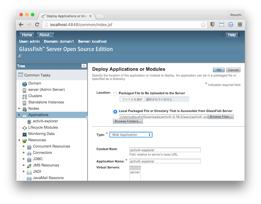Click the Clusters icon in the tree
Screen dimensions: 261x204
coord(24,96)
